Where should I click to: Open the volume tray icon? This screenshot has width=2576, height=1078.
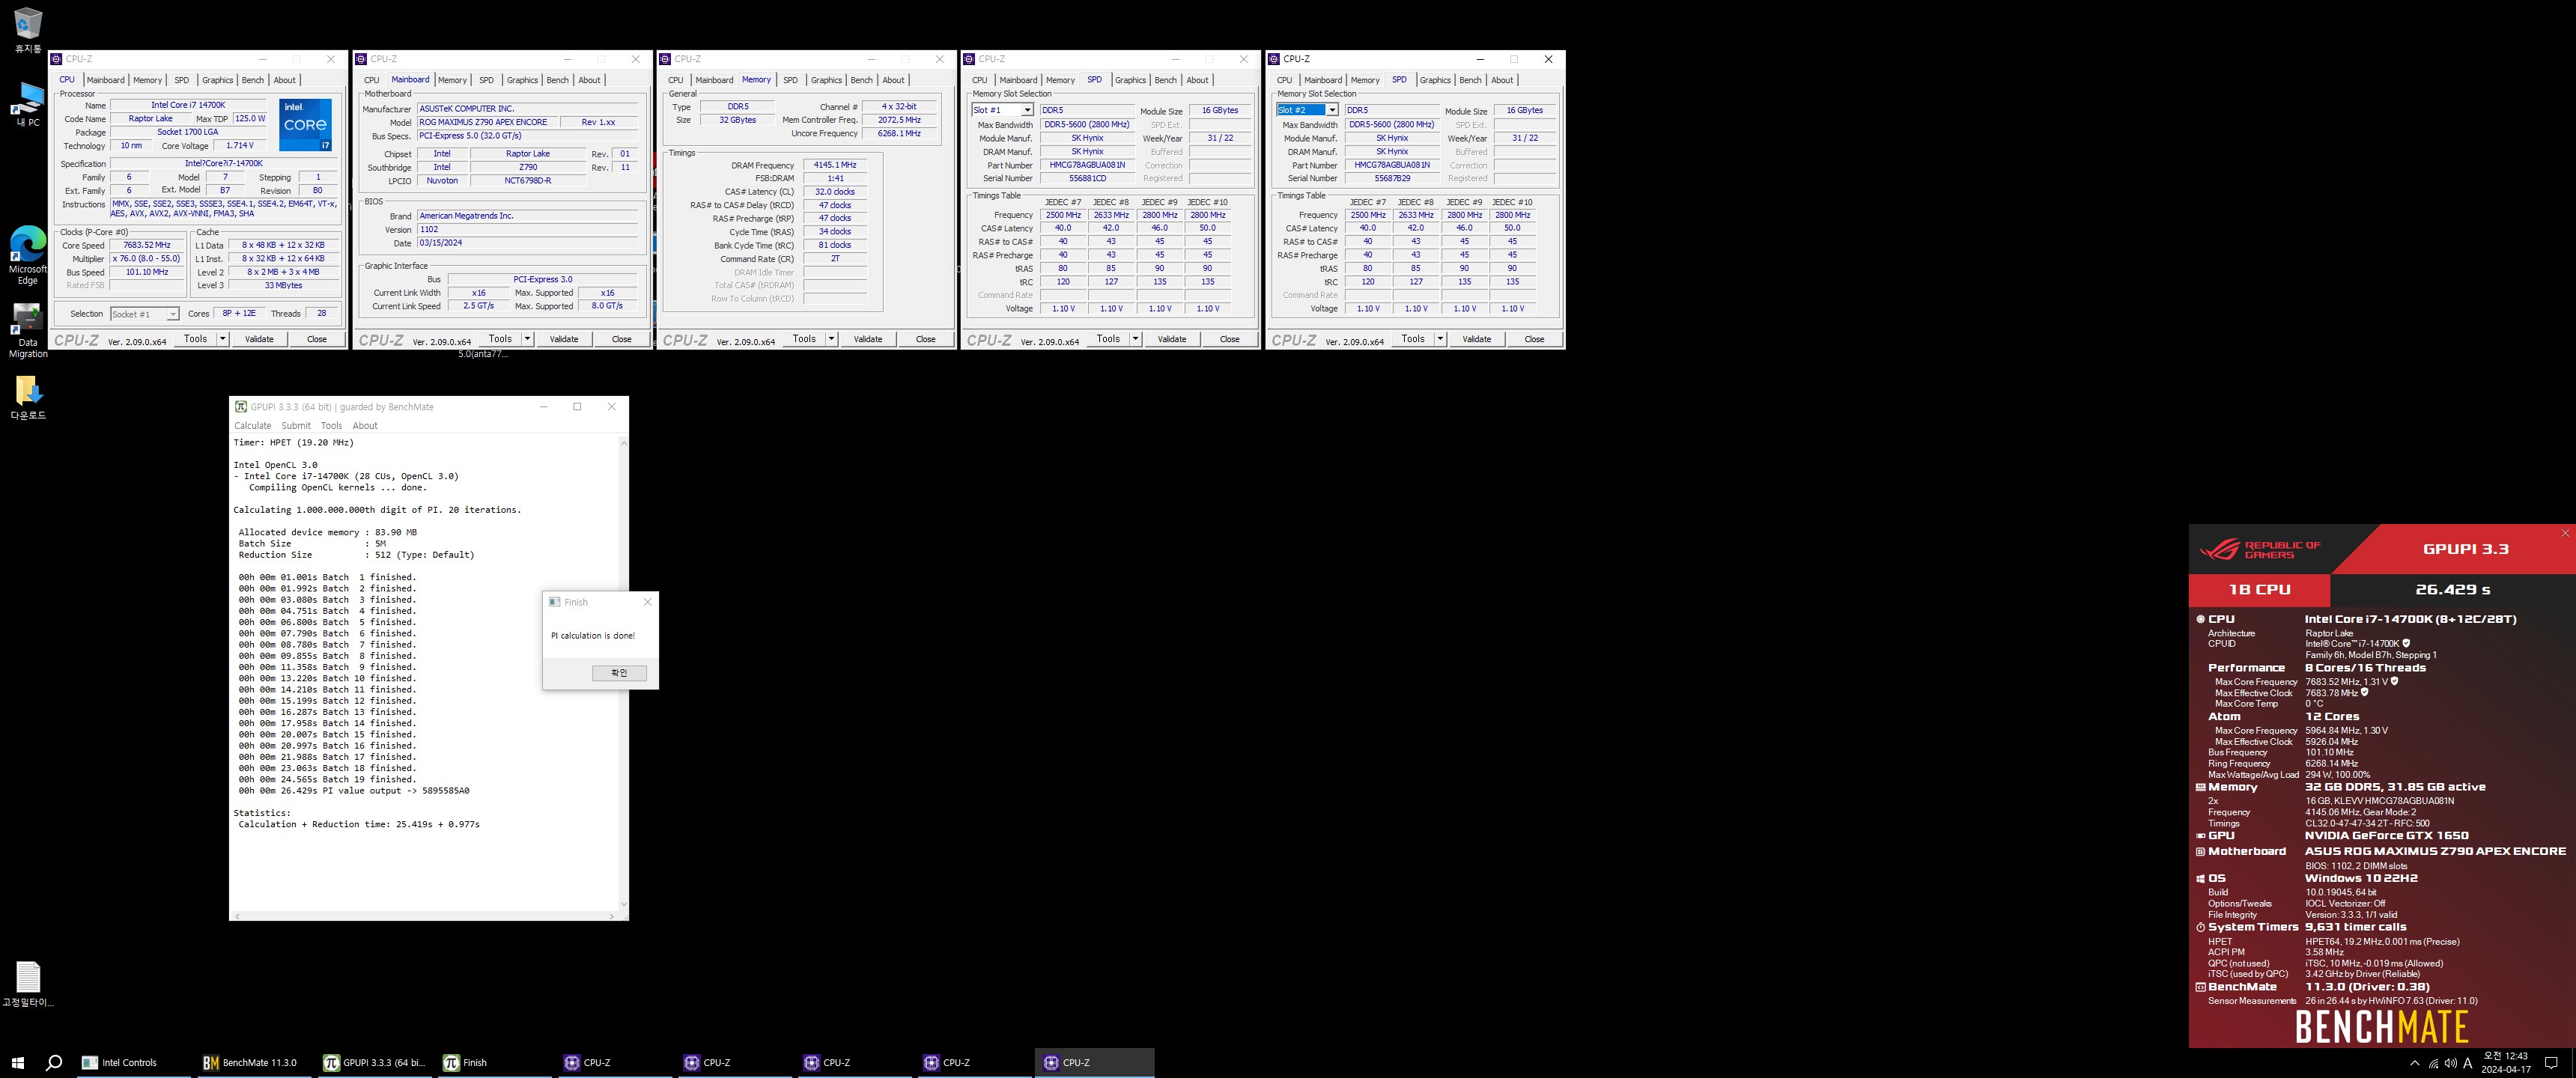(x=2450, y=1063)
